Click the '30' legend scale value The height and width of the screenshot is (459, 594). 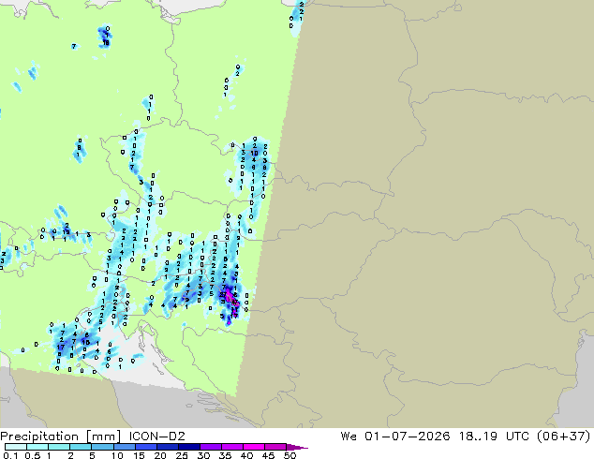(203, 455)
